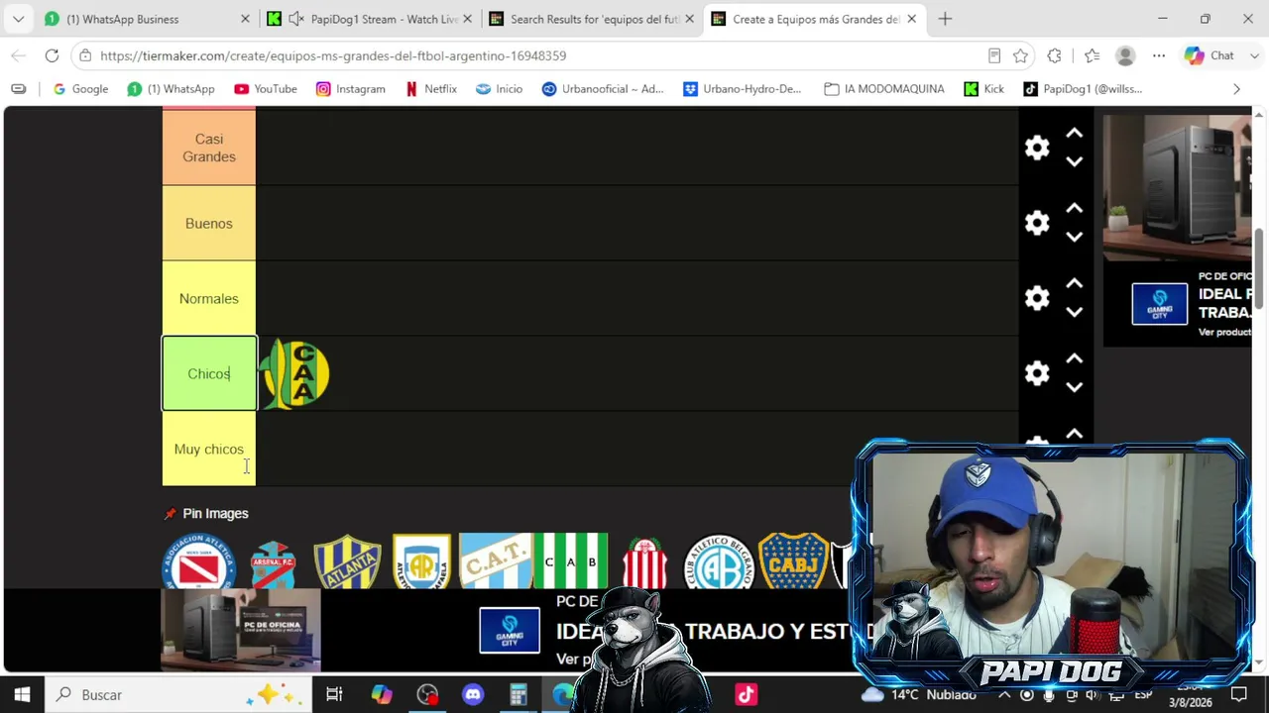Pick the Atlanta crest
The width and height of the screenshot is (1269, 713).
coord(347,561)
